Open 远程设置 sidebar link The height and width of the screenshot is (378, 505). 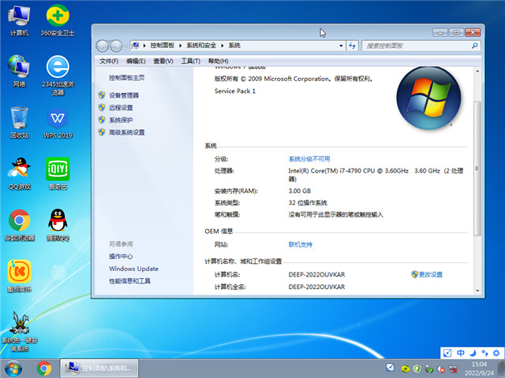coord(121,107)
